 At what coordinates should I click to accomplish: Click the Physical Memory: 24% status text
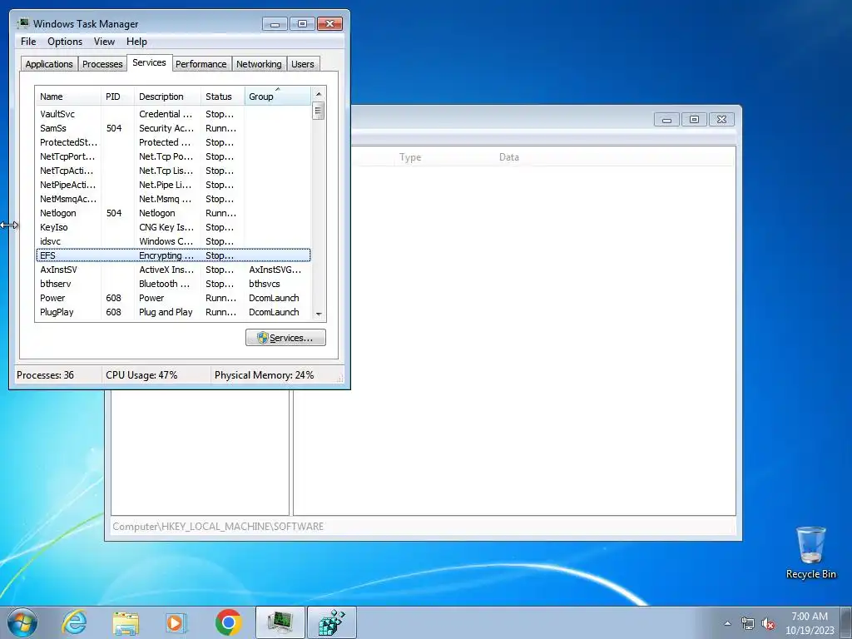264,375
